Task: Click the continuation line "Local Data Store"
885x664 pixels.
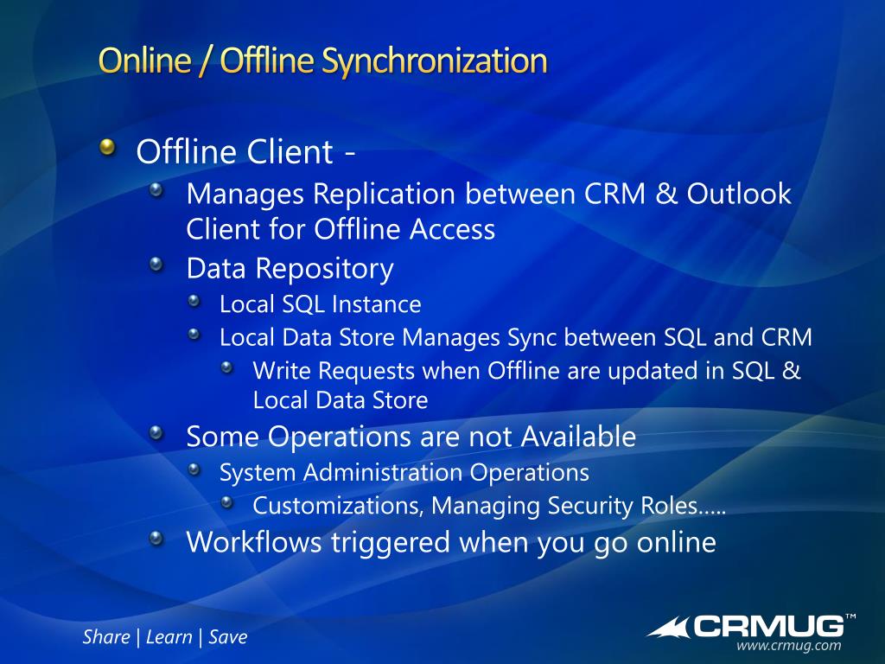Action: pos(341,399)
